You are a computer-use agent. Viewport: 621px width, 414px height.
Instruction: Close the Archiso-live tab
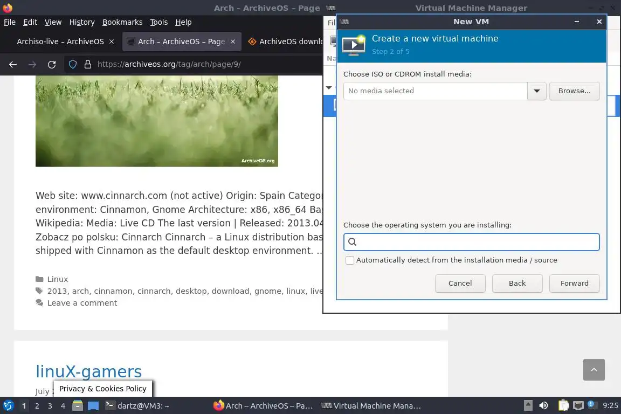pos(112,42)
